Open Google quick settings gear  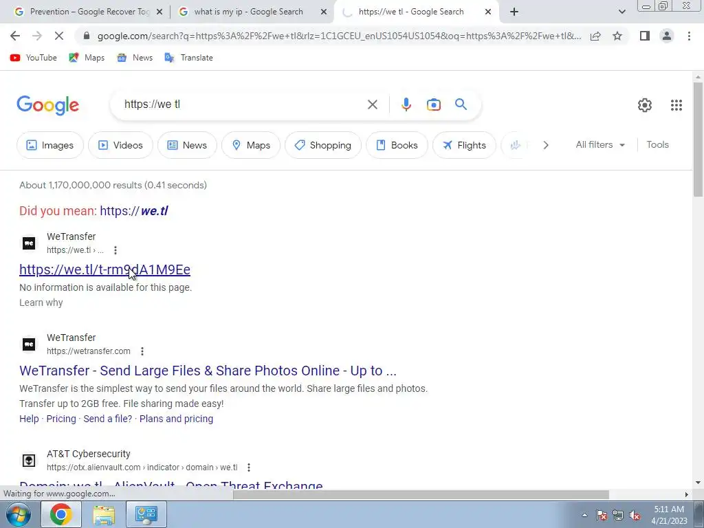pos(645,105)
